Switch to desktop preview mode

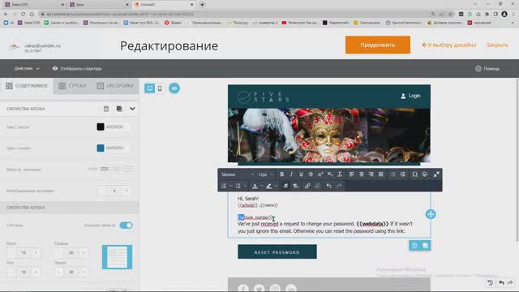(149, 88)
